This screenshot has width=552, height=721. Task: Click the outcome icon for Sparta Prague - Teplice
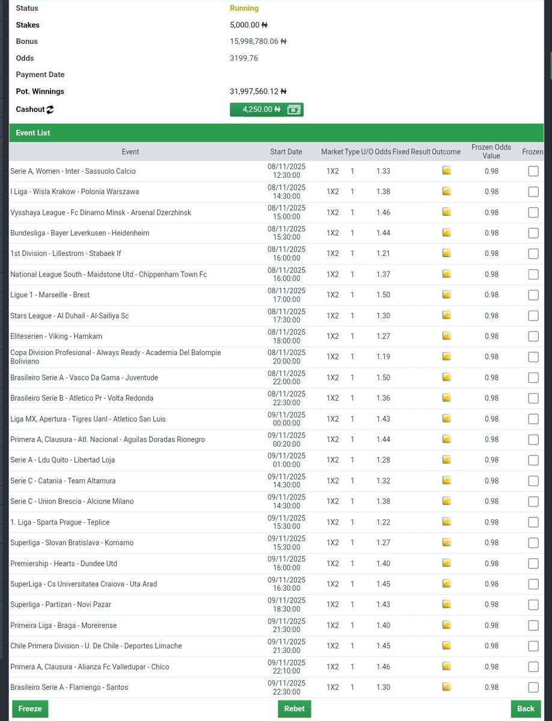click(x=446, y=522)
